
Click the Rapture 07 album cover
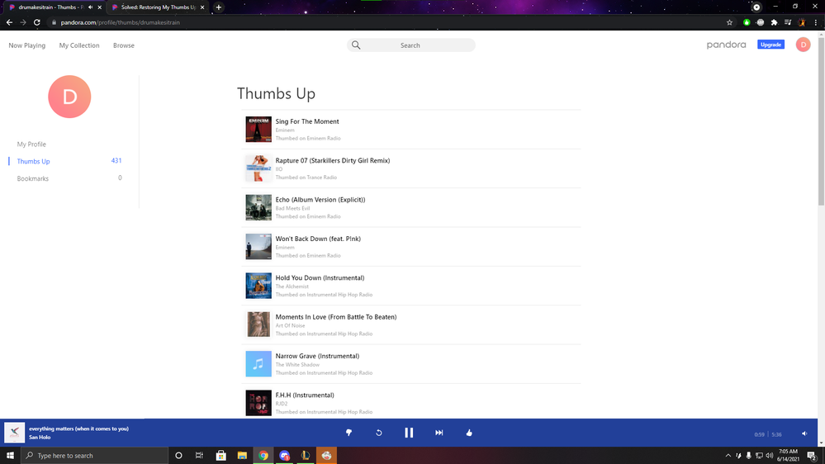coord(258,168)
